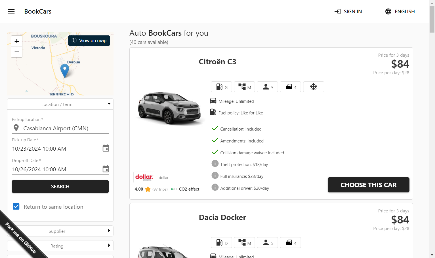Screen dimensions: 435x258
Task: Zoom in on the map
Action: point(17,41)
